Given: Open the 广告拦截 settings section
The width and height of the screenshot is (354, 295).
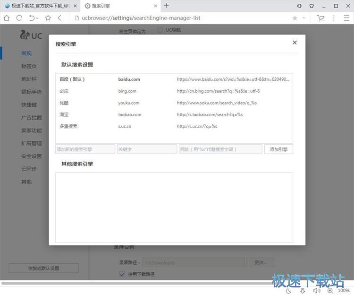Looking at the screenshot, I should click(x=31, y=118).
